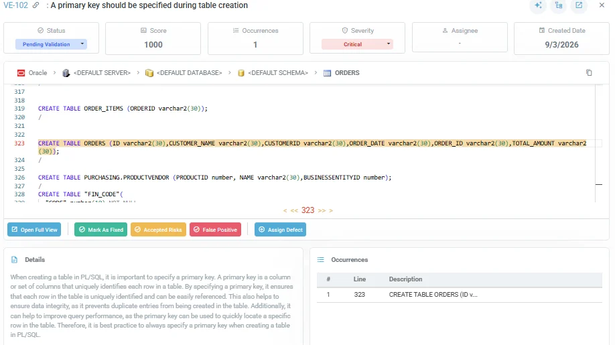Go to first occurrence with single left arrow
This screenshot has width=615, height=345.
coord(285,210)
